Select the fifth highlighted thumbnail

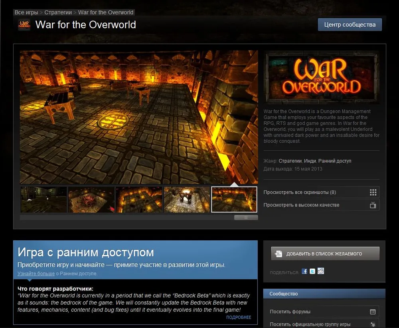click(x=234, y=200)
